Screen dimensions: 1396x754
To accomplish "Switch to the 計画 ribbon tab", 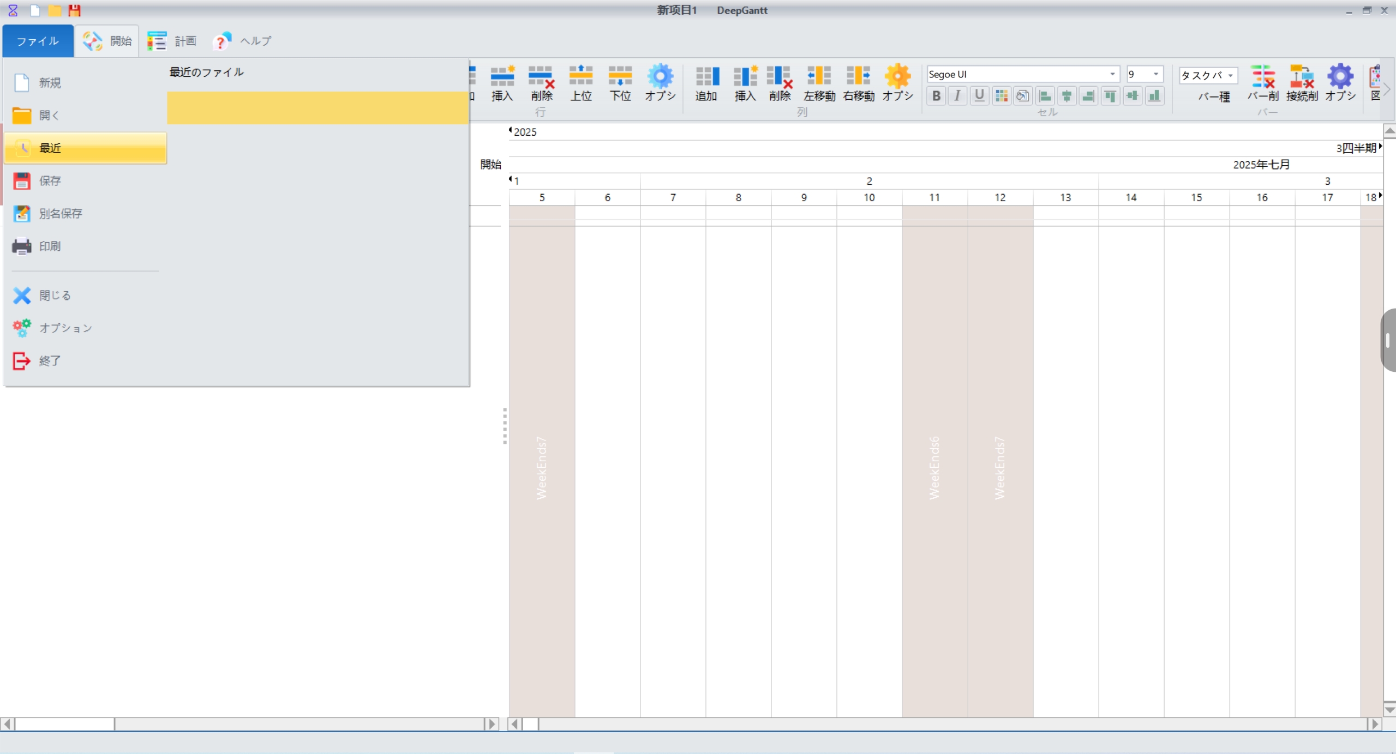I will tap(172, 41).
